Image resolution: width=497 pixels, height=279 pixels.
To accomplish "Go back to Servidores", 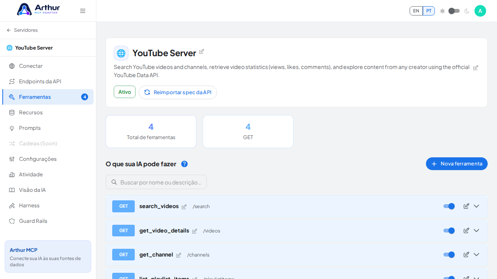I will click(x=22, y=30).
